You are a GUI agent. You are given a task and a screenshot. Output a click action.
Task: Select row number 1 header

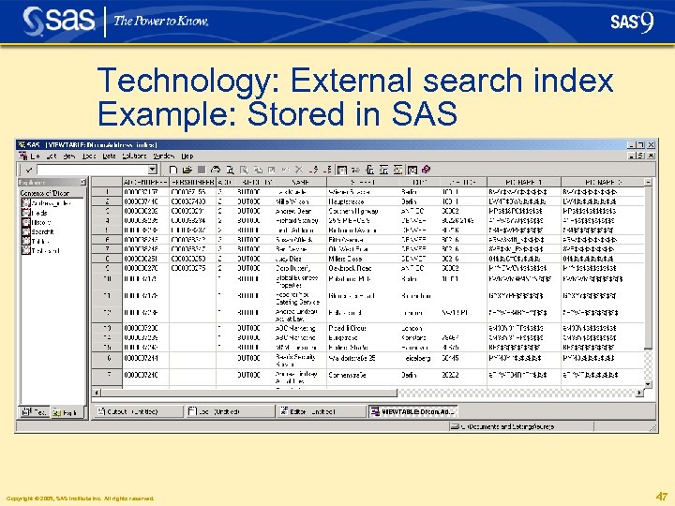tap(107, 192)
